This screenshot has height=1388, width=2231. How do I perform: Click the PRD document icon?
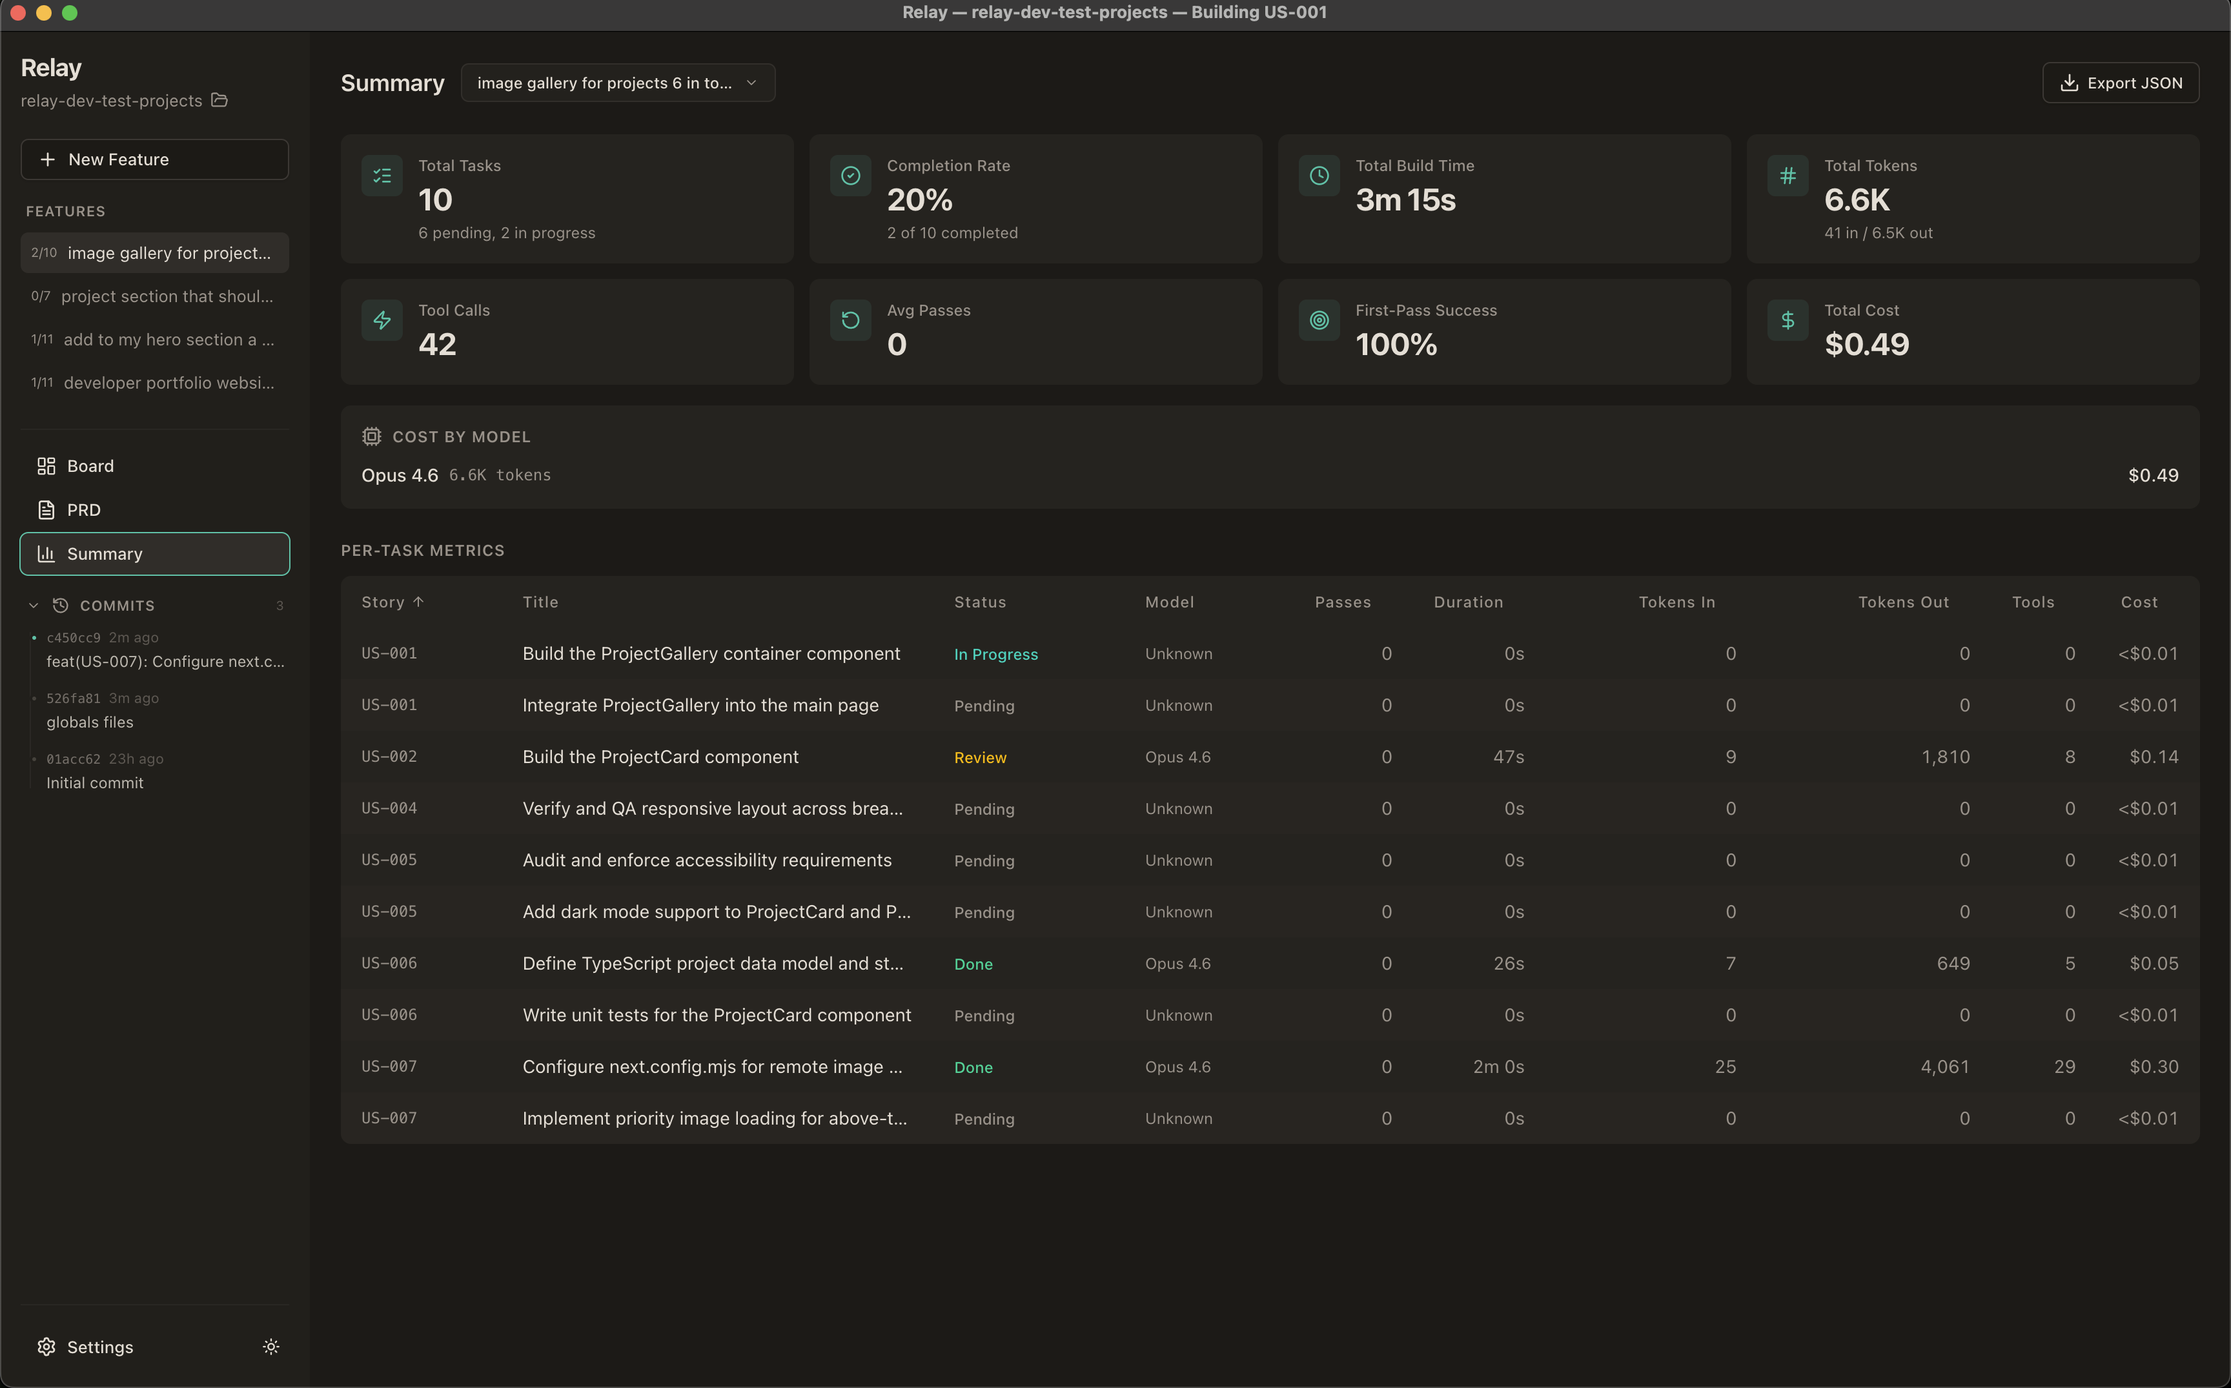point(47,509)
